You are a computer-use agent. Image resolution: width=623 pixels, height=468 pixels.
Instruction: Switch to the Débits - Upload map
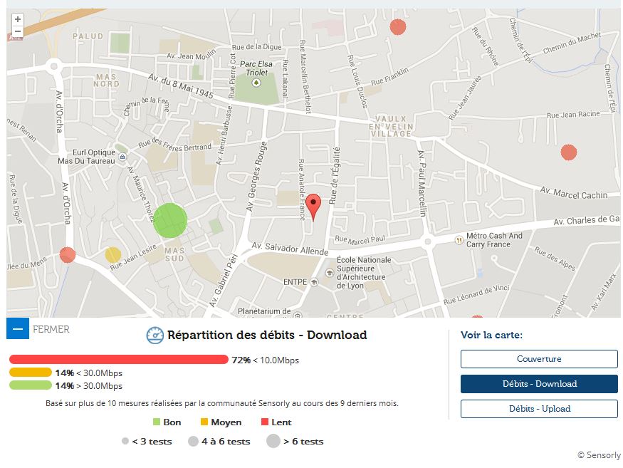[539, 409]
